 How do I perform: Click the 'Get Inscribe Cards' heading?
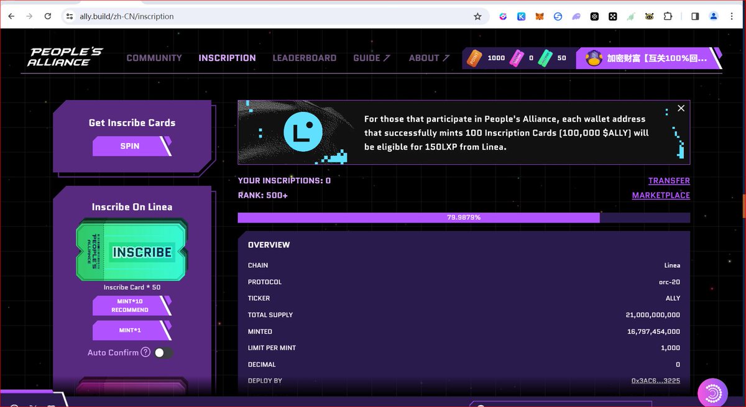pyautogui.click(x=132, y=123)
